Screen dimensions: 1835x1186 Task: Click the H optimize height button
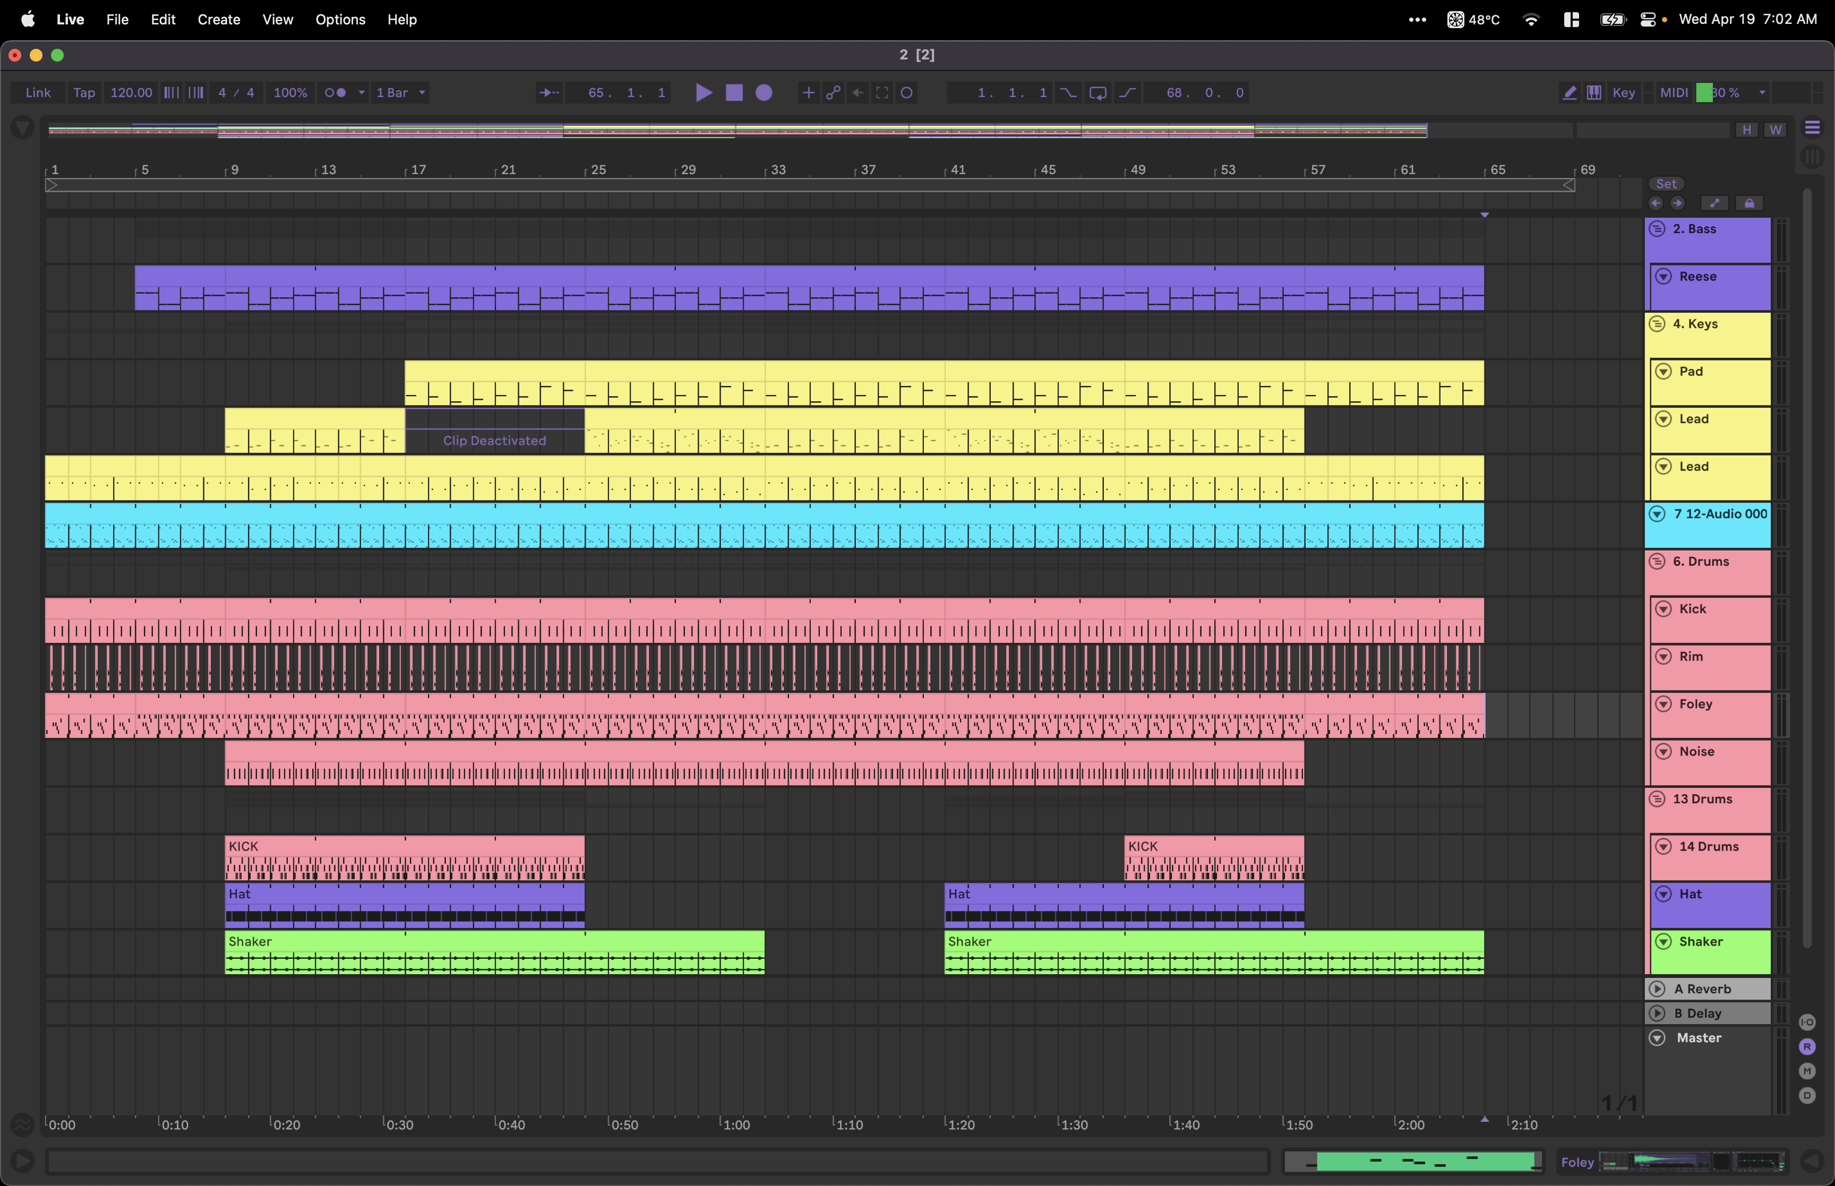pos(1746,130)
